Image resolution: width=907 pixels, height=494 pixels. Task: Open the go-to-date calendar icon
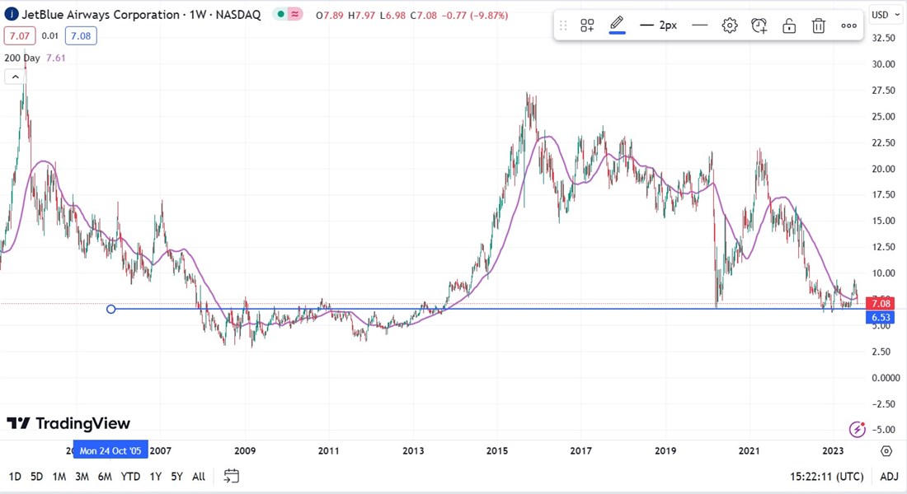point(232,476)
